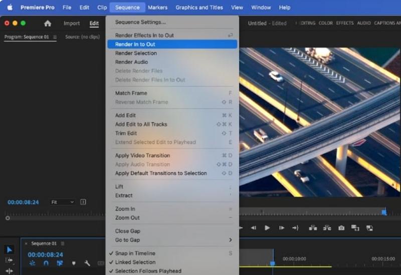This screenshot has width=401, height=275.
Task: Open Program monitor settings button beside Fit
Action: pyautogui.click(x=83, y=202)
